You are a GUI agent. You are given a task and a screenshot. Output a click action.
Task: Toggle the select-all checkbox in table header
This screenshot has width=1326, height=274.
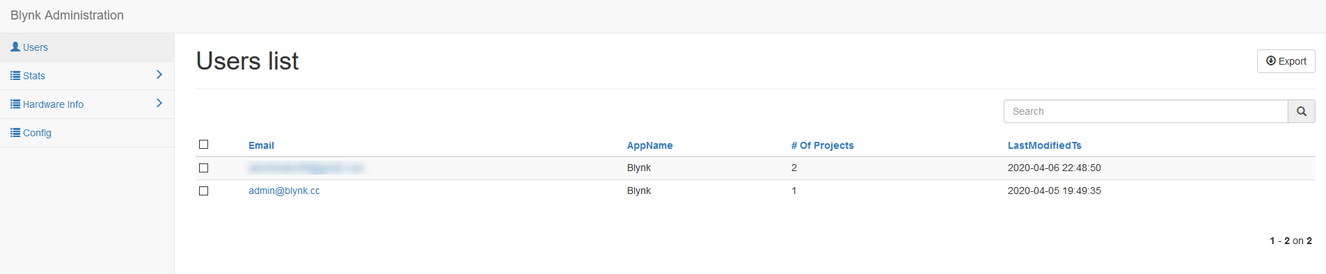(204, 145)
